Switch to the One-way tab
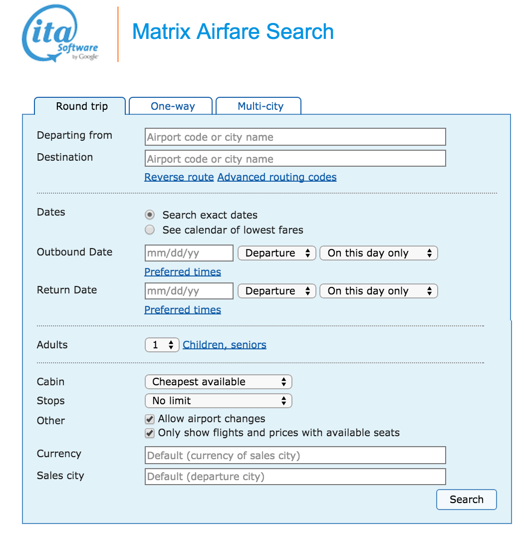This screenshot has width=525, height=536. tap(173, 106)
